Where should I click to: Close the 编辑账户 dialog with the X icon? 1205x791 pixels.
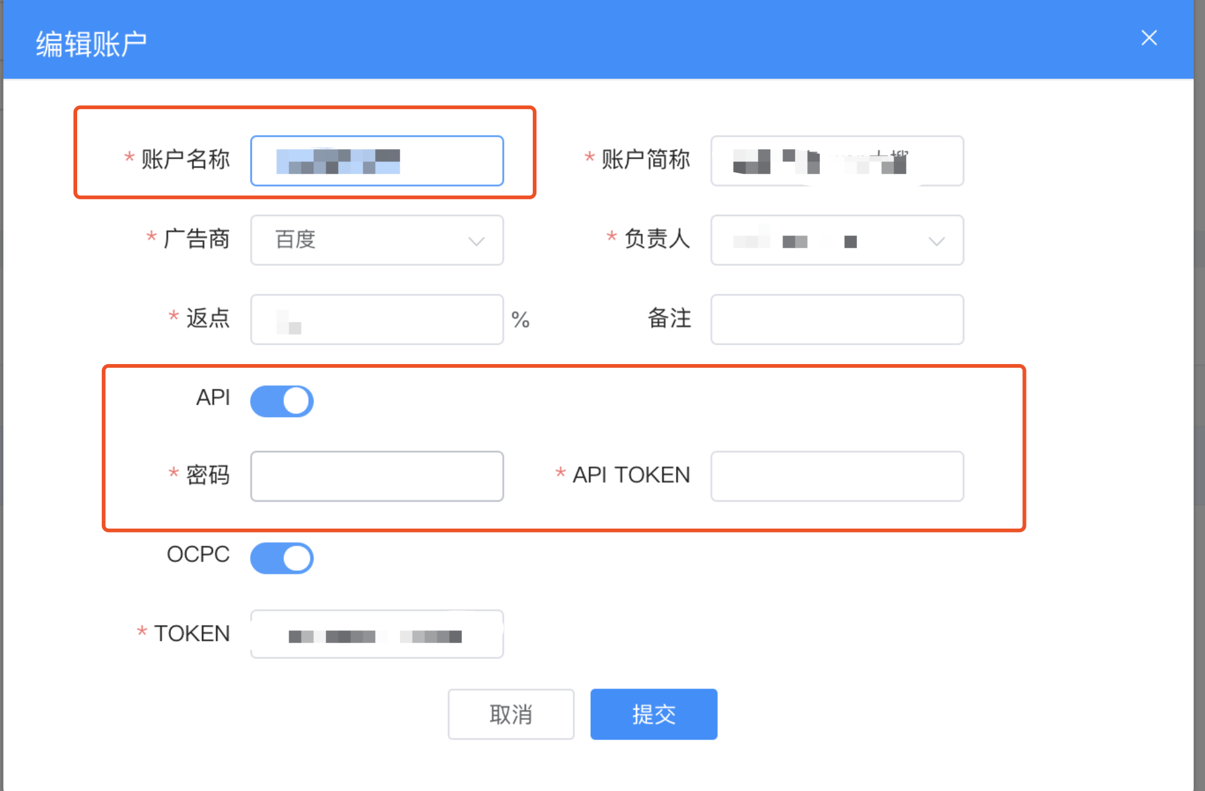[x=1148, y=38]
